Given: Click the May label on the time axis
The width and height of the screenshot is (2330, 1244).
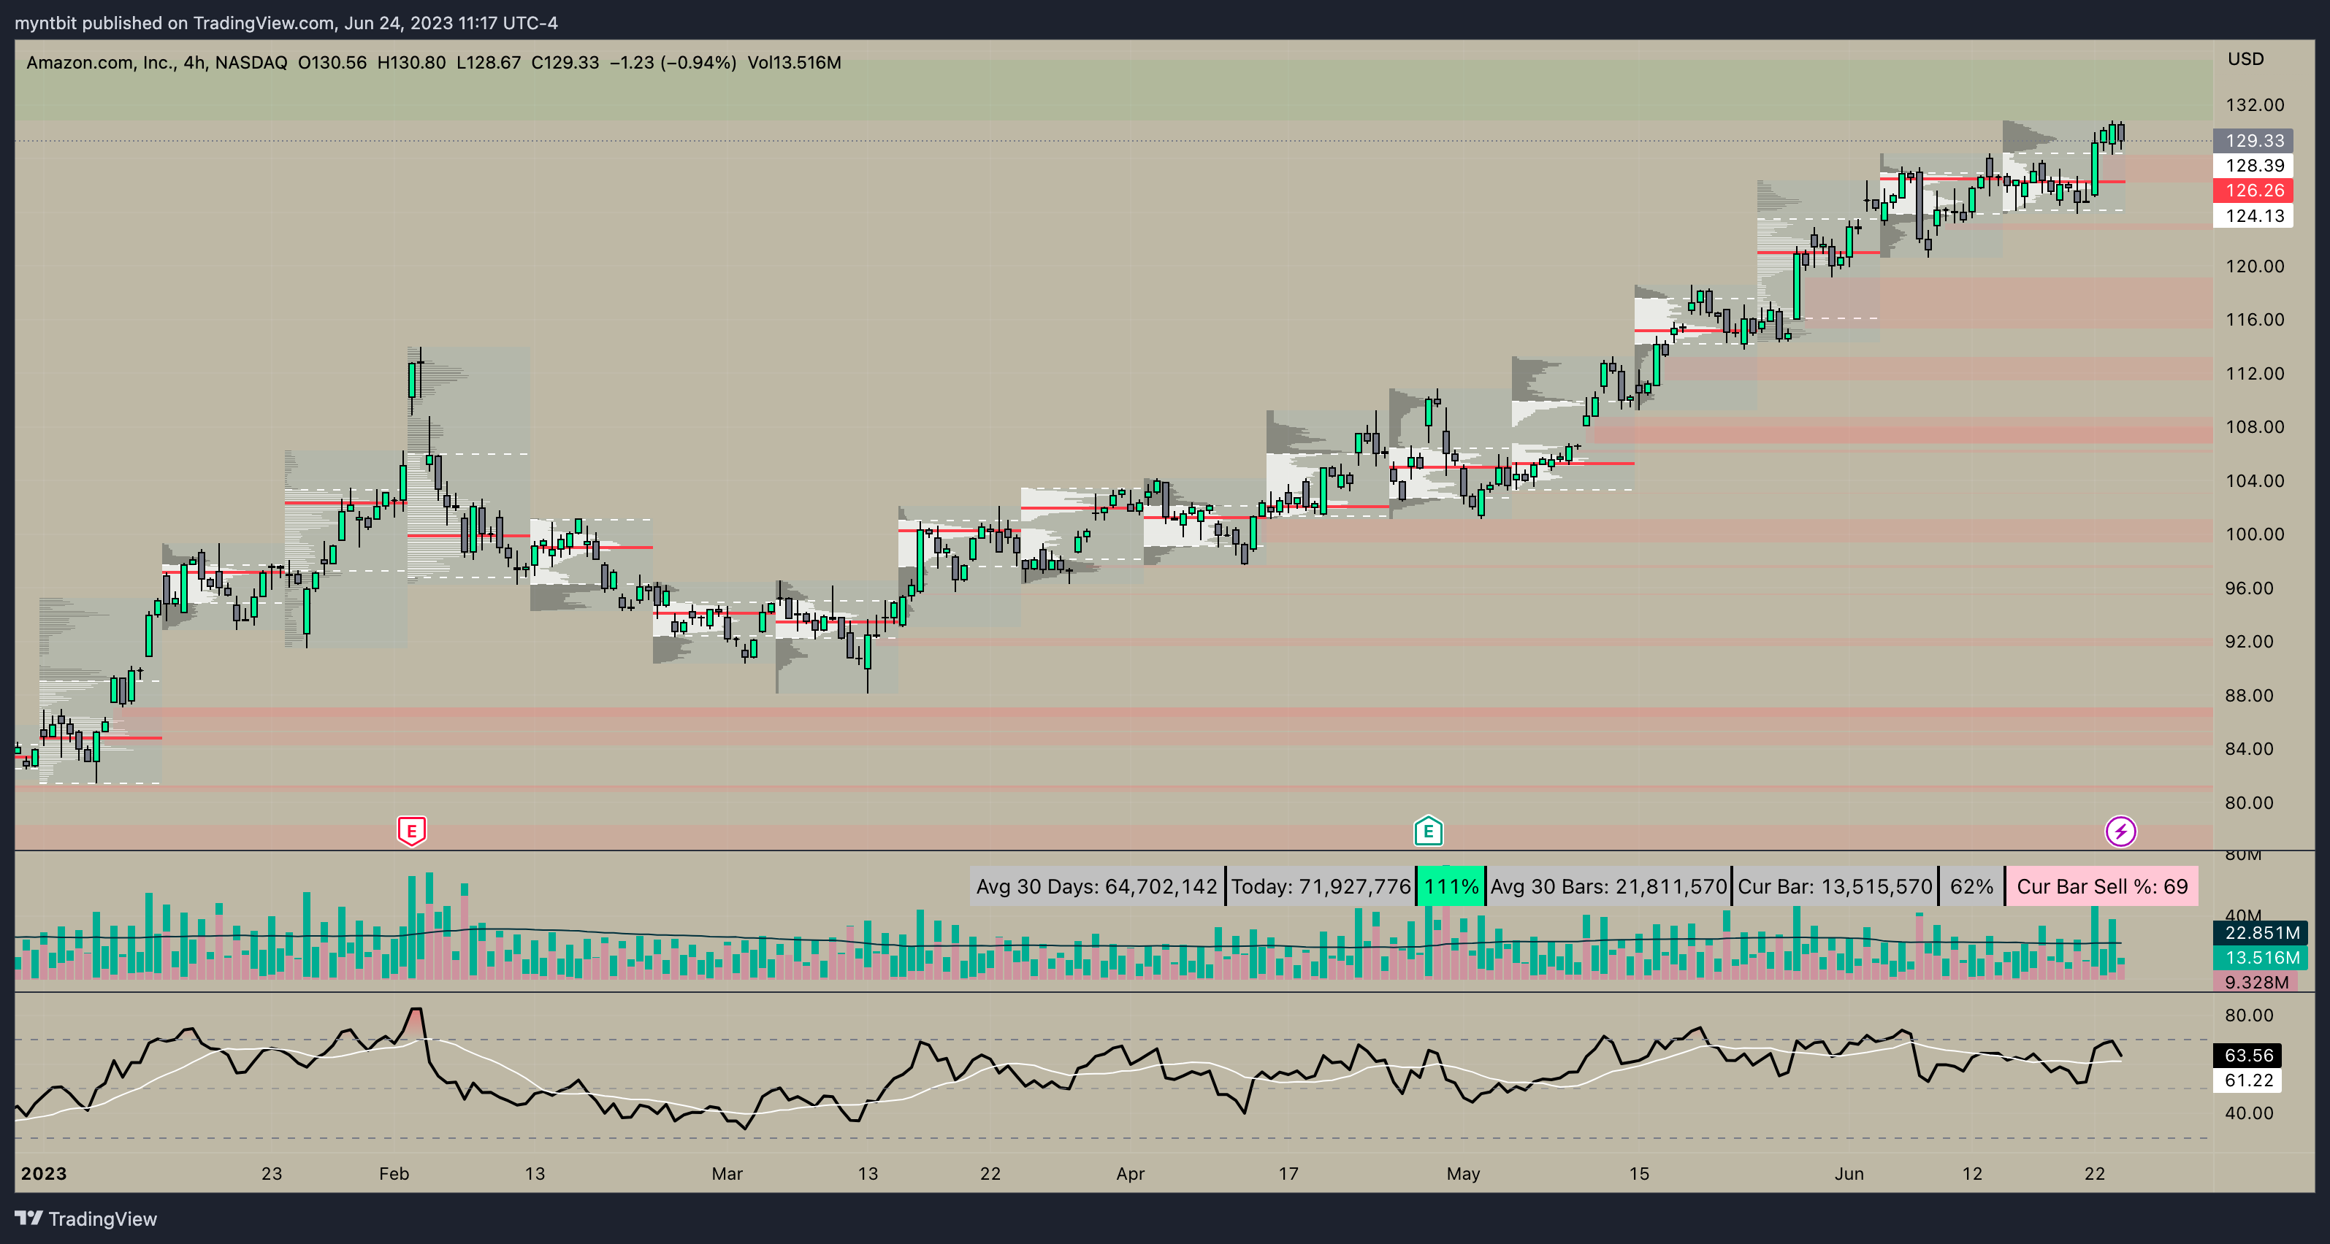Looking at the screenshot, I should click(x=1462, y=1173).
